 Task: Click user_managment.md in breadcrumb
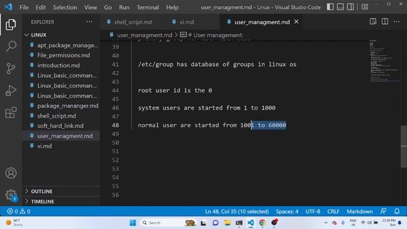[144, 35]
